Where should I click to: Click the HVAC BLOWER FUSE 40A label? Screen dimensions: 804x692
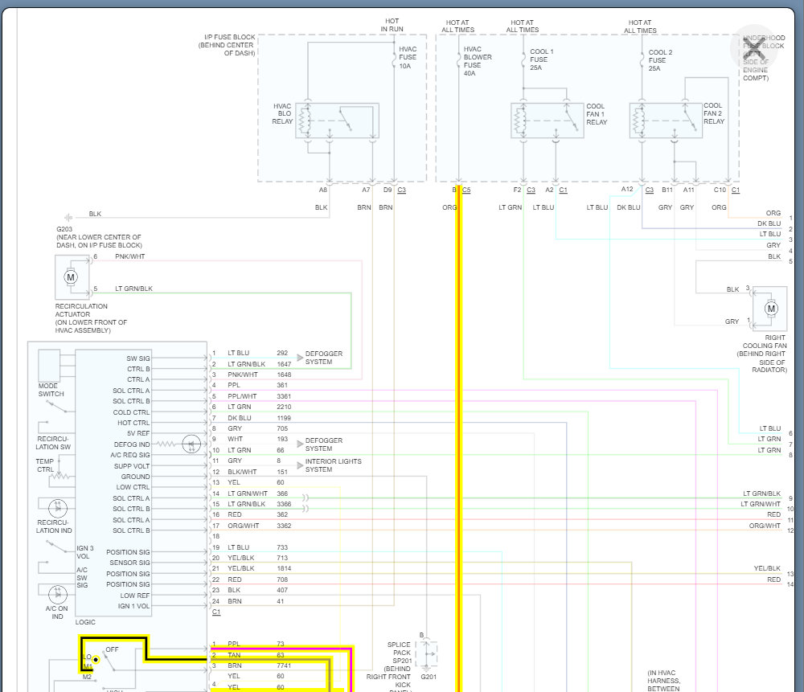[478, 61]
